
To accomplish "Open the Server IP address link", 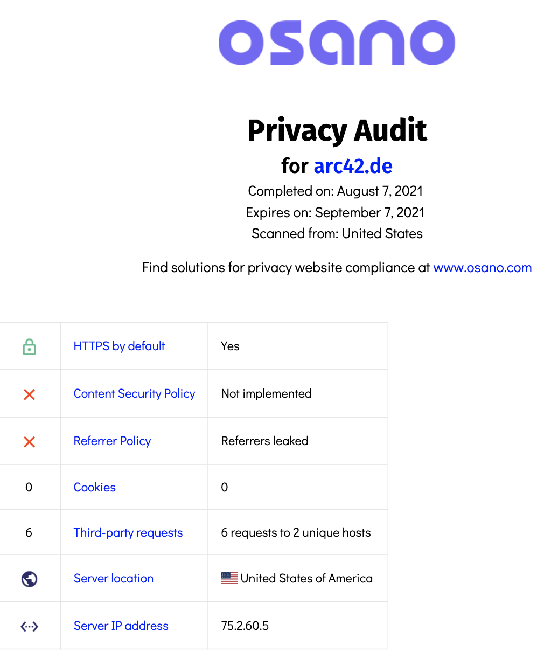I will tap(121, 626).
